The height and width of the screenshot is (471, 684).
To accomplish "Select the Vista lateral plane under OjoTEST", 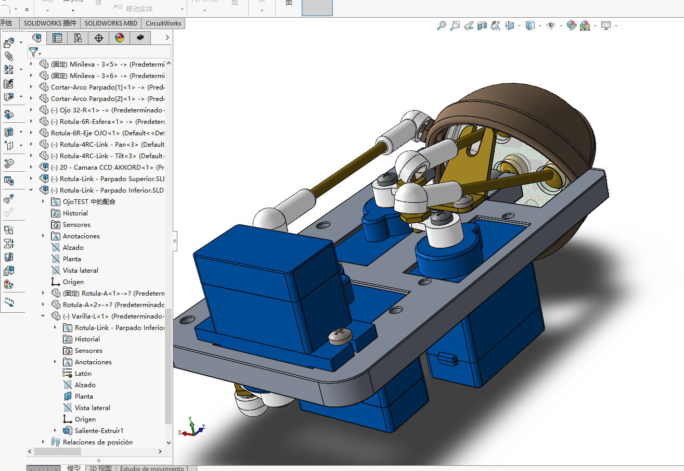I will pos(80,270).
